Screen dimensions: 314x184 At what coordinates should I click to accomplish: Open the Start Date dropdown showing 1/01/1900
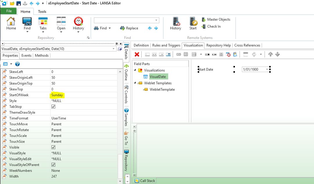click(x=267, y=69)
